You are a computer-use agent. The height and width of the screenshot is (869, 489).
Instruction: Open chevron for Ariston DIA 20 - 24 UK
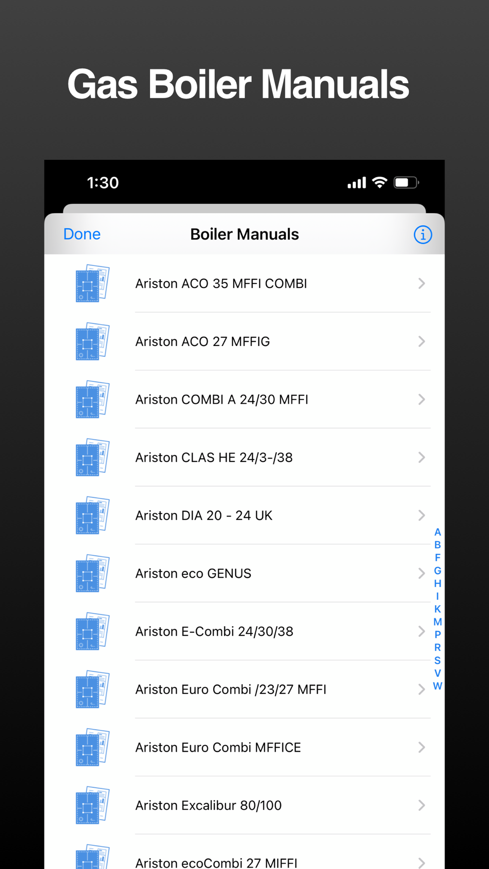(422, 515)
